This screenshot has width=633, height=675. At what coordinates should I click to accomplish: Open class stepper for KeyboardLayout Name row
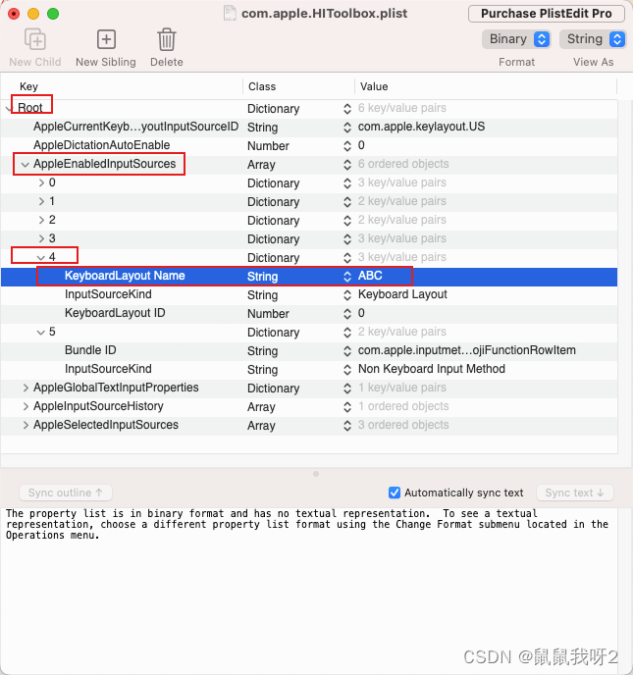point(347,276)
